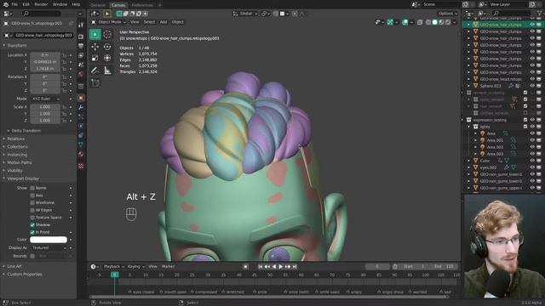Jump to the last frame
The width and height of the screenshot is (545, 306).
295,266
